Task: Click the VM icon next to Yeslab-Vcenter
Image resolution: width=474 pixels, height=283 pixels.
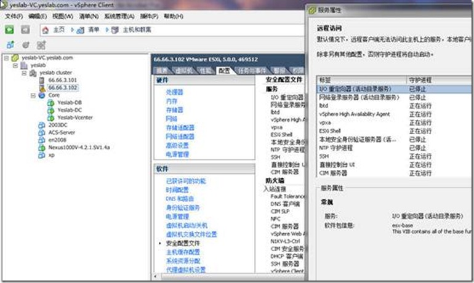Action: click(50, 118)
